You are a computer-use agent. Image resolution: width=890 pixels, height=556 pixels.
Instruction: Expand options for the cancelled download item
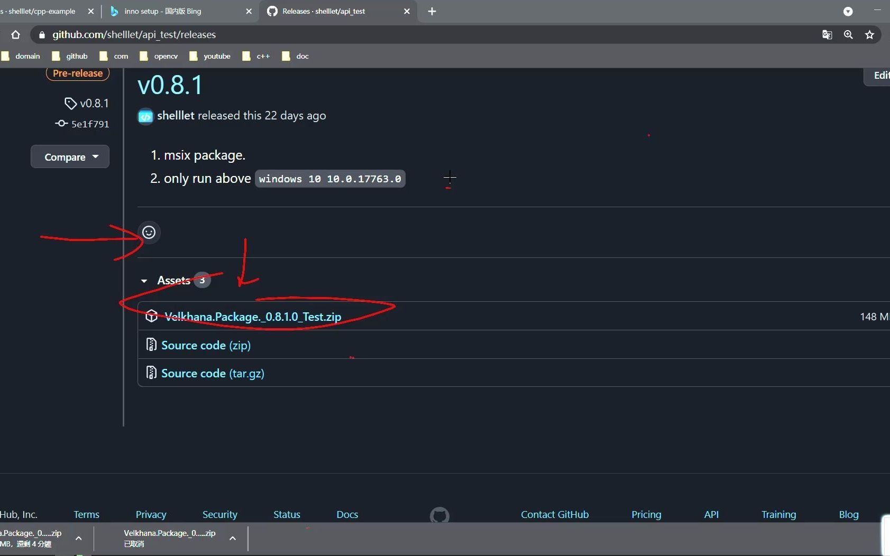tap(232, 538)
